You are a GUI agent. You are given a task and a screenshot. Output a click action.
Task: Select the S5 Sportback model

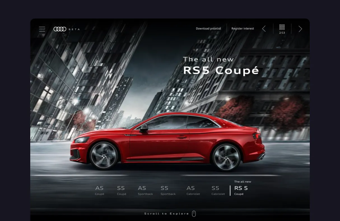pos(168,190)
